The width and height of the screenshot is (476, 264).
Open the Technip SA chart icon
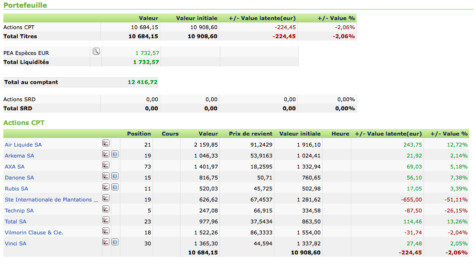point(106,209)
